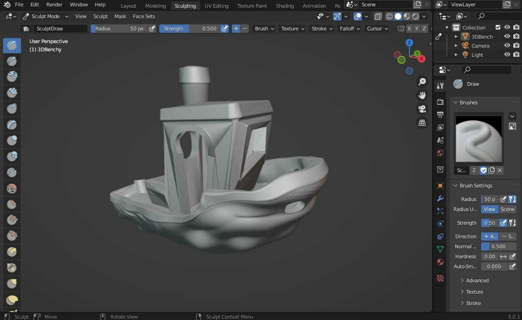Click the Draw brush preview thumbnail
522x320 pixels.
click(x=478, y=138)
